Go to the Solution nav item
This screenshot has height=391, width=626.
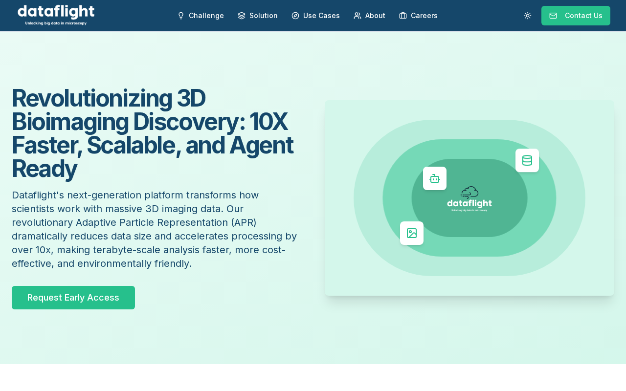click(x=258, y=16)
